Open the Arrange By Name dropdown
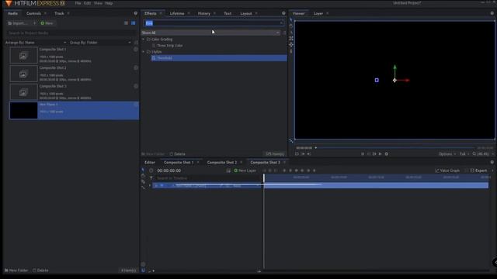Image resolution: width=497 pixels, height=279 pixels. pos(36,43)
